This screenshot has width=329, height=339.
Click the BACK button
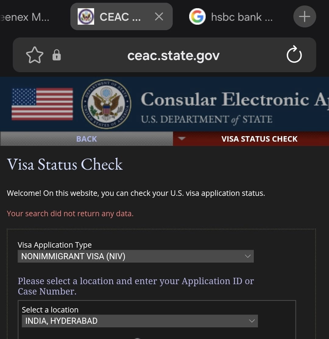click(x=87, y=139)
